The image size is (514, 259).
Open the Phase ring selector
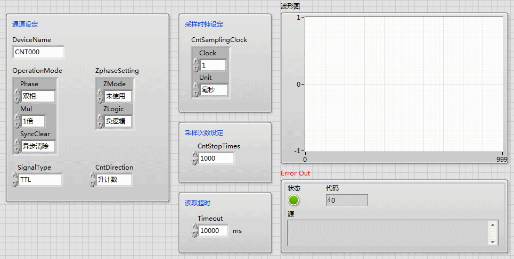[38, 96]
